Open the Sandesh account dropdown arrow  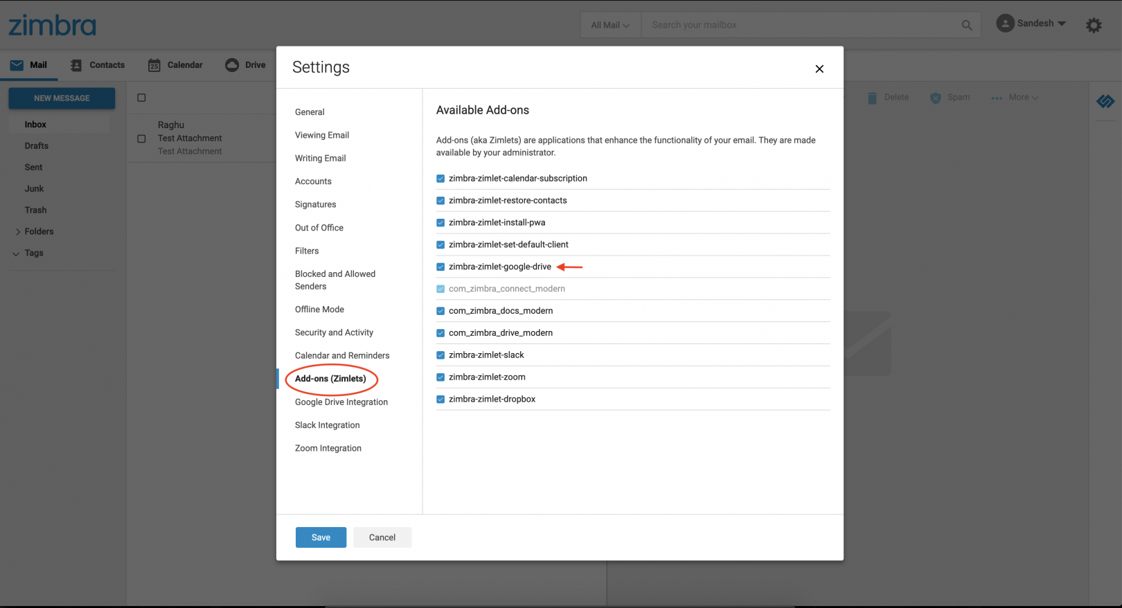[1062, 24]
